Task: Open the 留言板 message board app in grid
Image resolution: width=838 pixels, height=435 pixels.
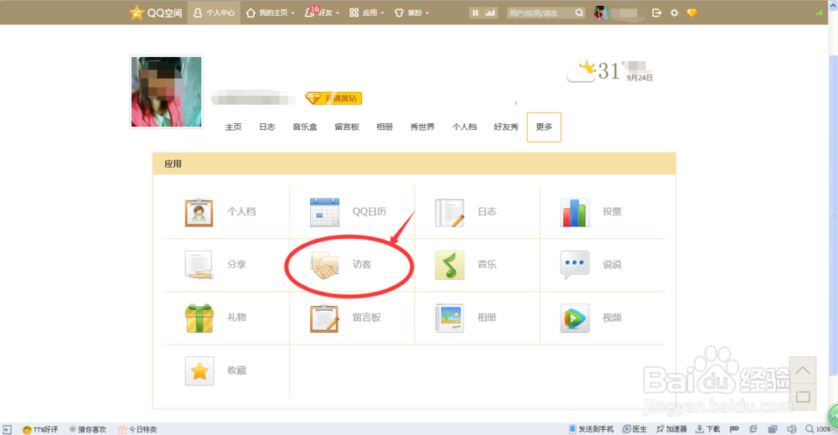Action: coord(324,318)
